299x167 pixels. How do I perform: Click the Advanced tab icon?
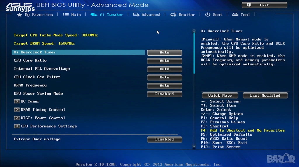coord(136,15)
